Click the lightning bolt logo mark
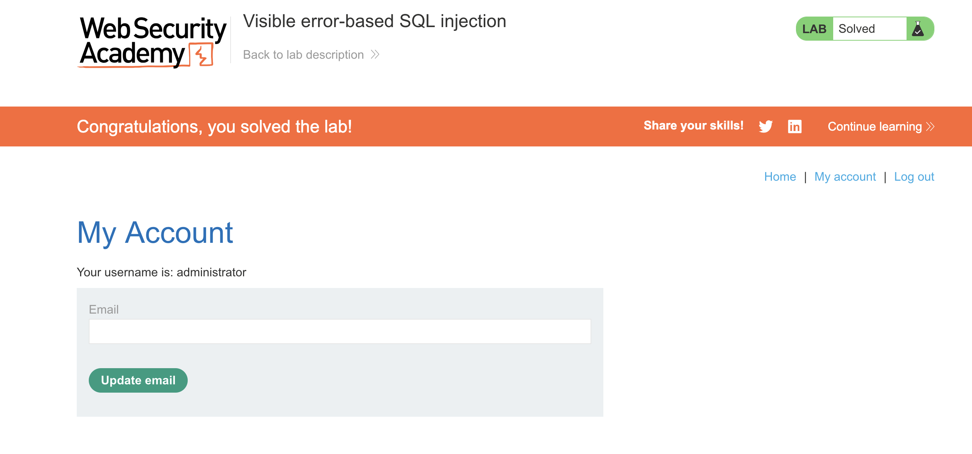 point(203,55)
